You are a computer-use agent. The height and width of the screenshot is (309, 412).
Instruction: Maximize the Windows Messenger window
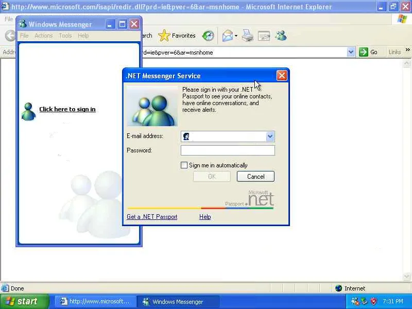[x=122, y=24]
